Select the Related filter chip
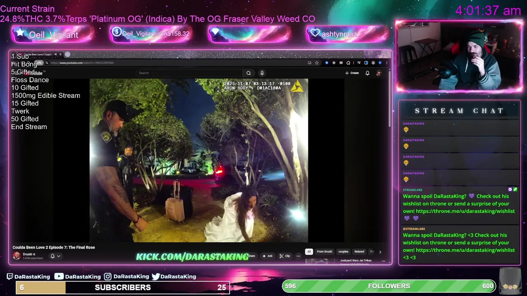 click(x=359, y=252)
